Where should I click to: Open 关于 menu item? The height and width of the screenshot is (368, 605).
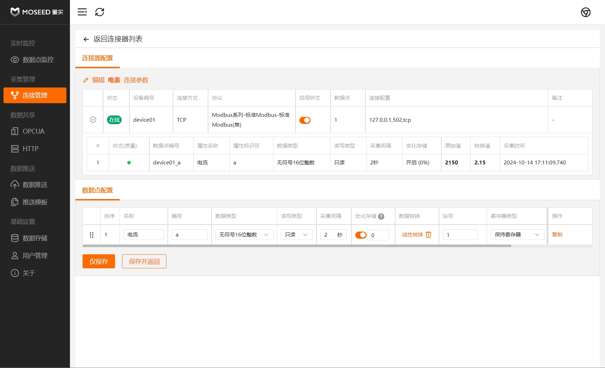[x=35, y=273]
